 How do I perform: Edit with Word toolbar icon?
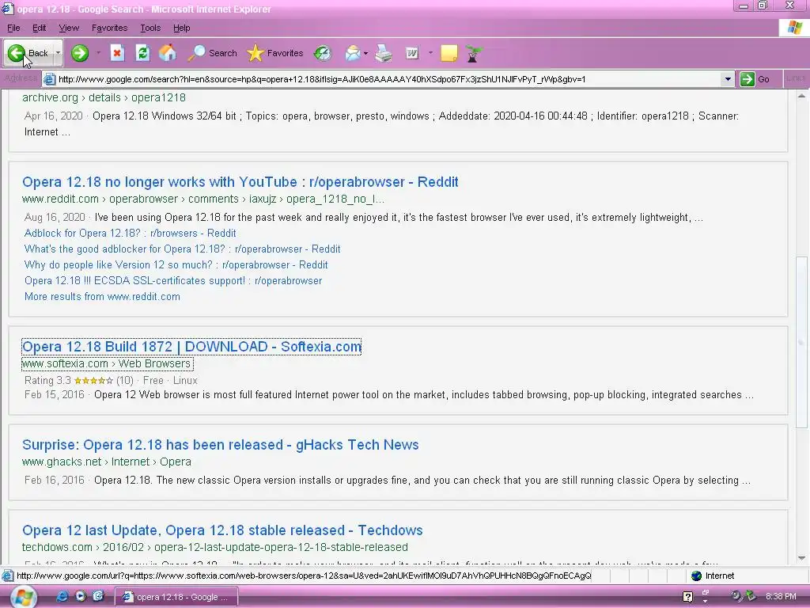(411, 53)
